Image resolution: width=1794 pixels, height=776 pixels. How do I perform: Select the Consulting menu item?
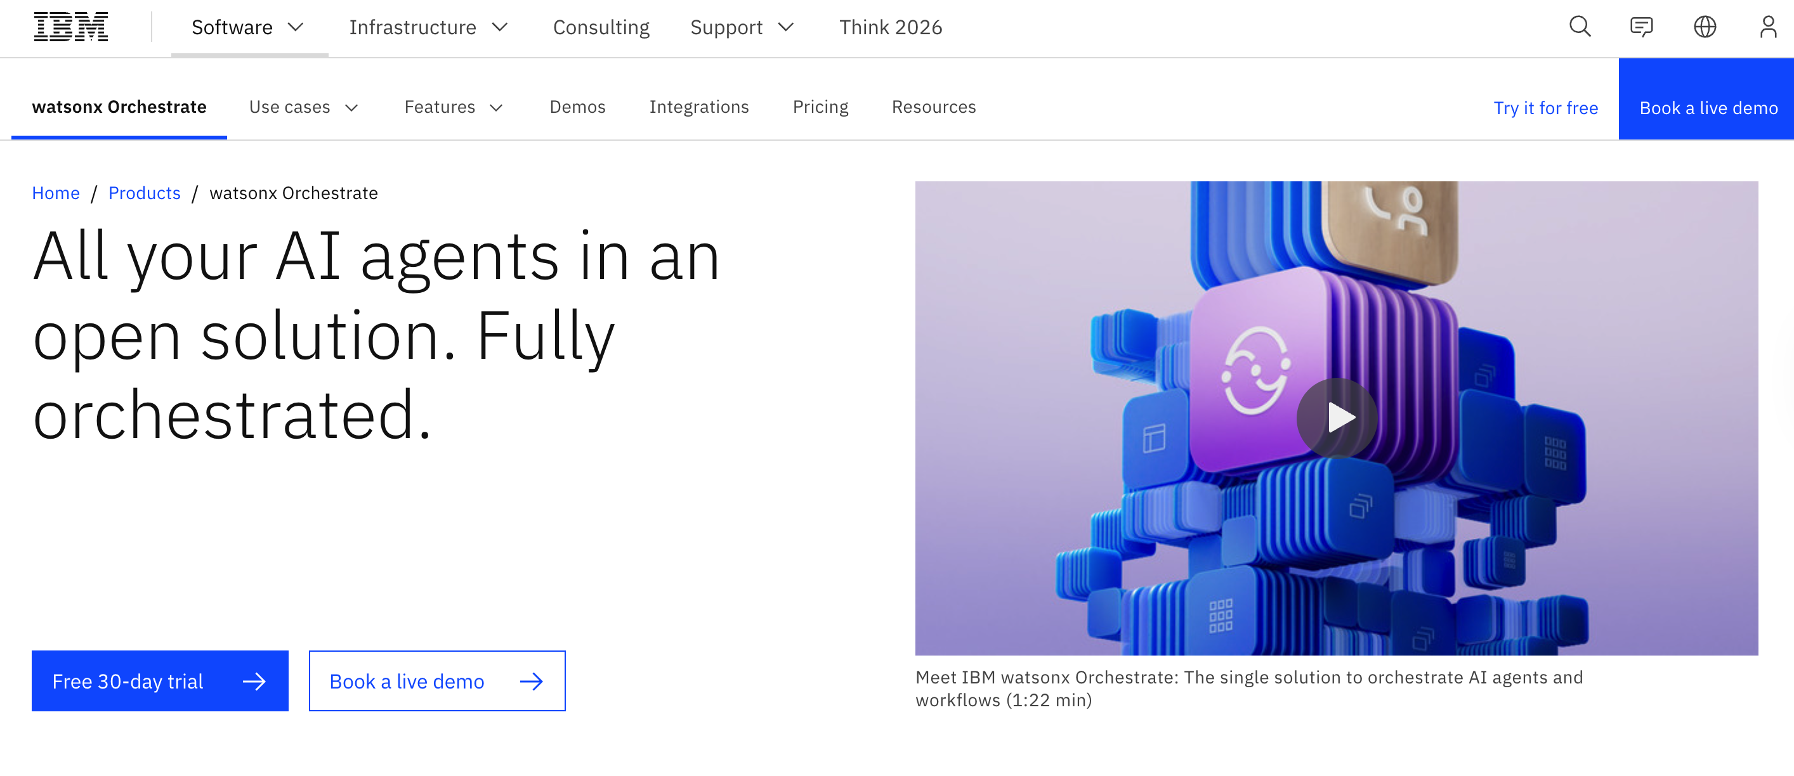tap(600, 27)
